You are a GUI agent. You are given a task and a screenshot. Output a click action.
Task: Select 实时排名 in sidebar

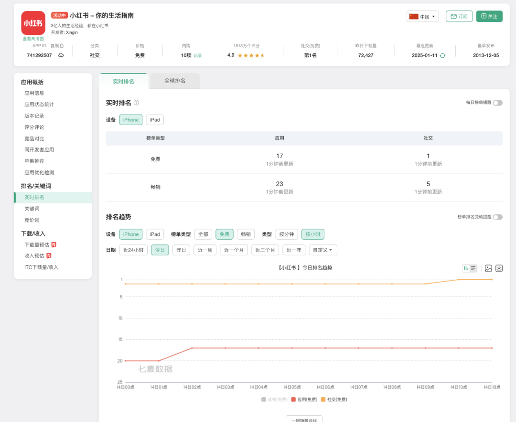pos(53,197)
